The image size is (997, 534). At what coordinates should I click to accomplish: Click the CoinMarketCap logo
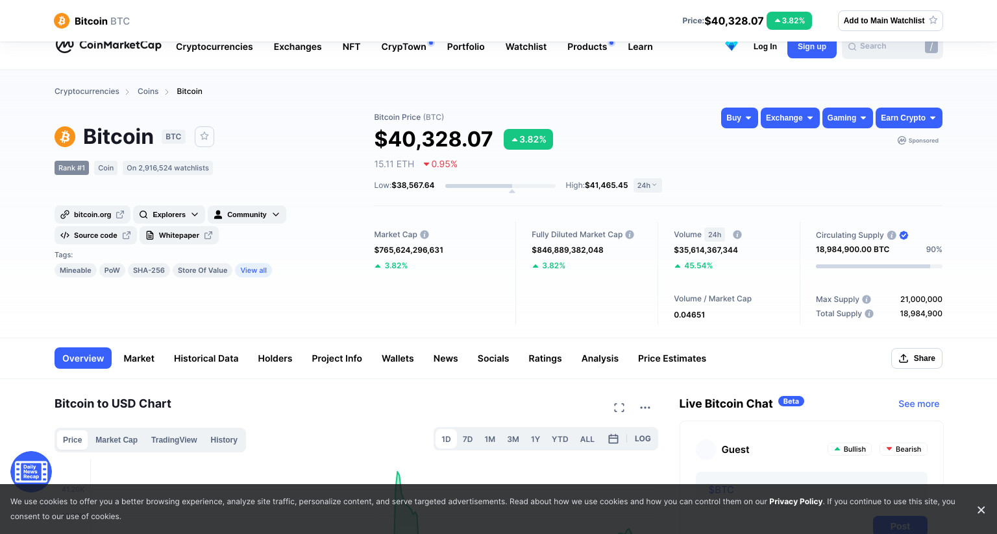click(108, 45)
